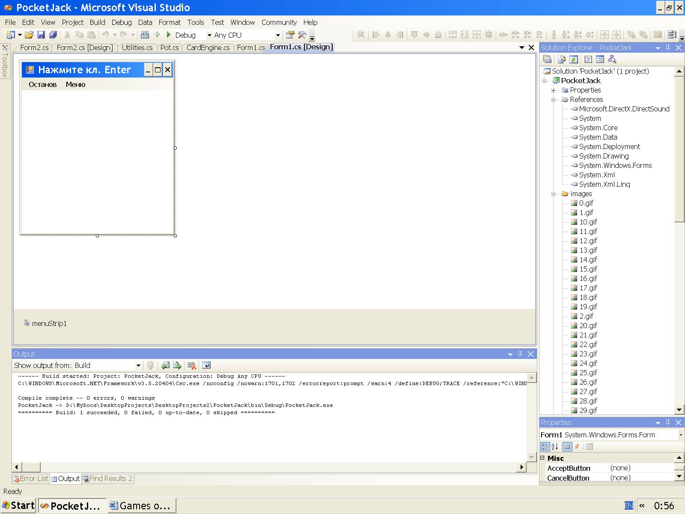Click the Start button on taskbar
Image resolution: width=685 pixels, height=514 pixels.
click(18, 505)
